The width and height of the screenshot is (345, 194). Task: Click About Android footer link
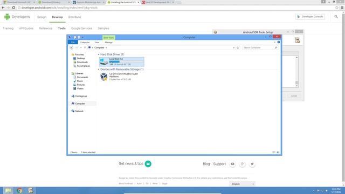tap(126, 183)
